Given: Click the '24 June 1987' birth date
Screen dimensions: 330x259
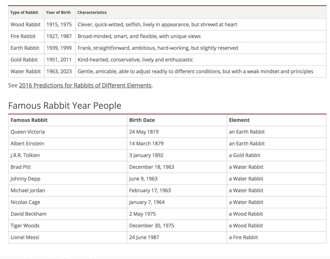Looking at the screenshot, I should point(144,237).
